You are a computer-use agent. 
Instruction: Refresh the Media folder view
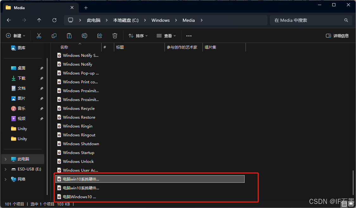point(54,20)
